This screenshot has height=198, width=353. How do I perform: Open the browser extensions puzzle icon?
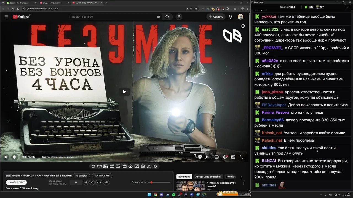228,9
